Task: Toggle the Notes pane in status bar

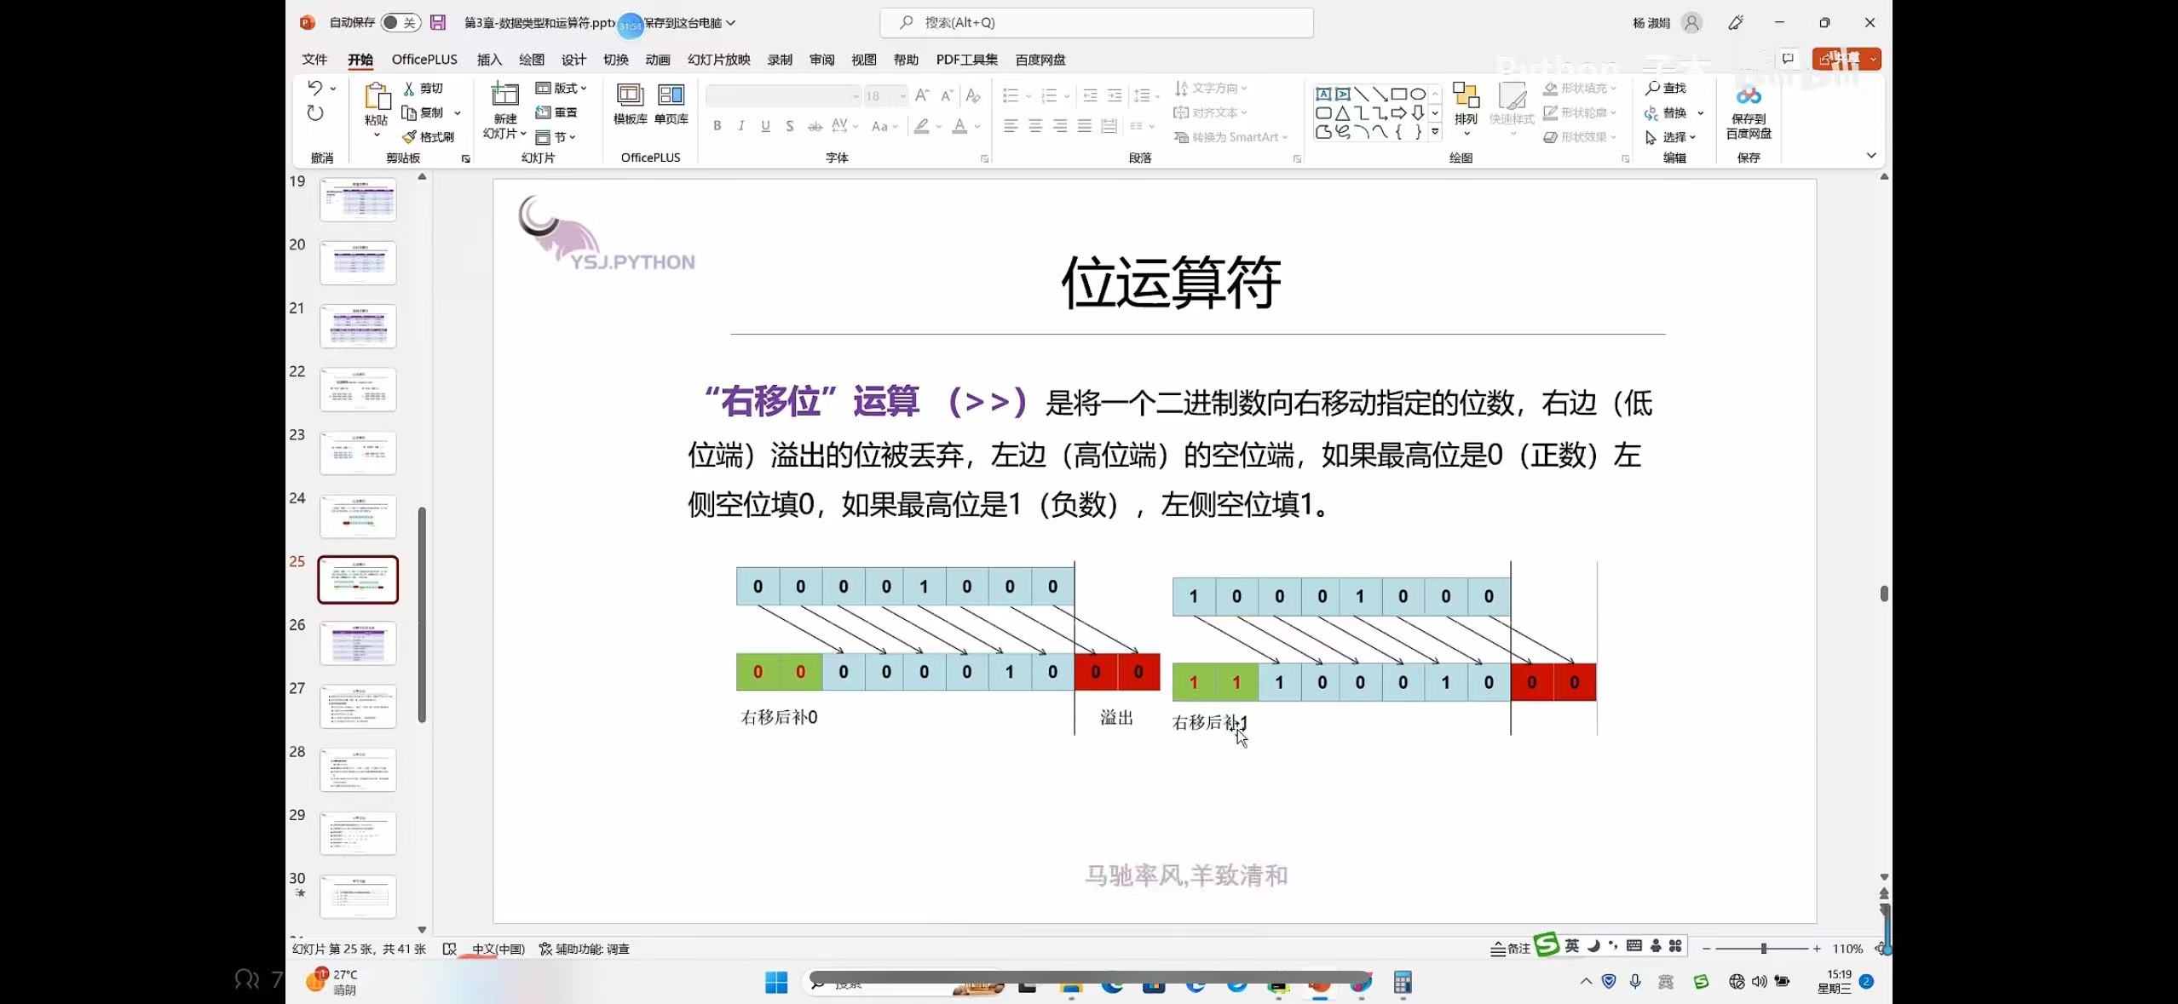Action: point(1510,949)
